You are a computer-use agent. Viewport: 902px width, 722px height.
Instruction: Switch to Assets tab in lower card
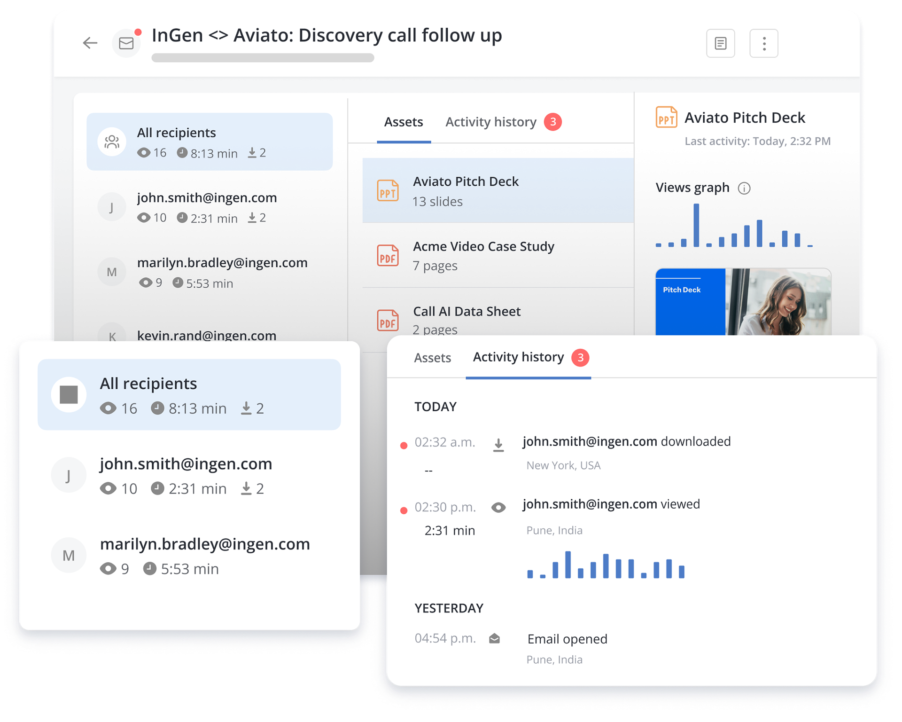(432, 358)
